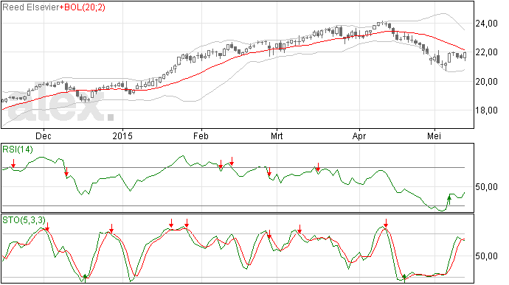Click the red STO arrow in mid-April
Image resolution: width=509 pixels, height=285 pixels.
click(386, 223)
